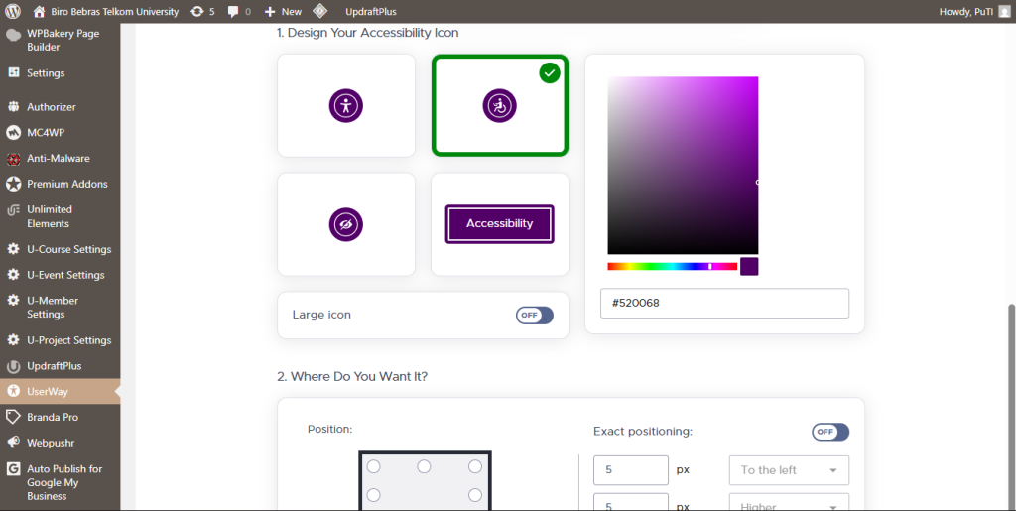Open UpdraftPlus in the sidebar menu
Screen dimensions: 1016x511
tap(54, 366)
